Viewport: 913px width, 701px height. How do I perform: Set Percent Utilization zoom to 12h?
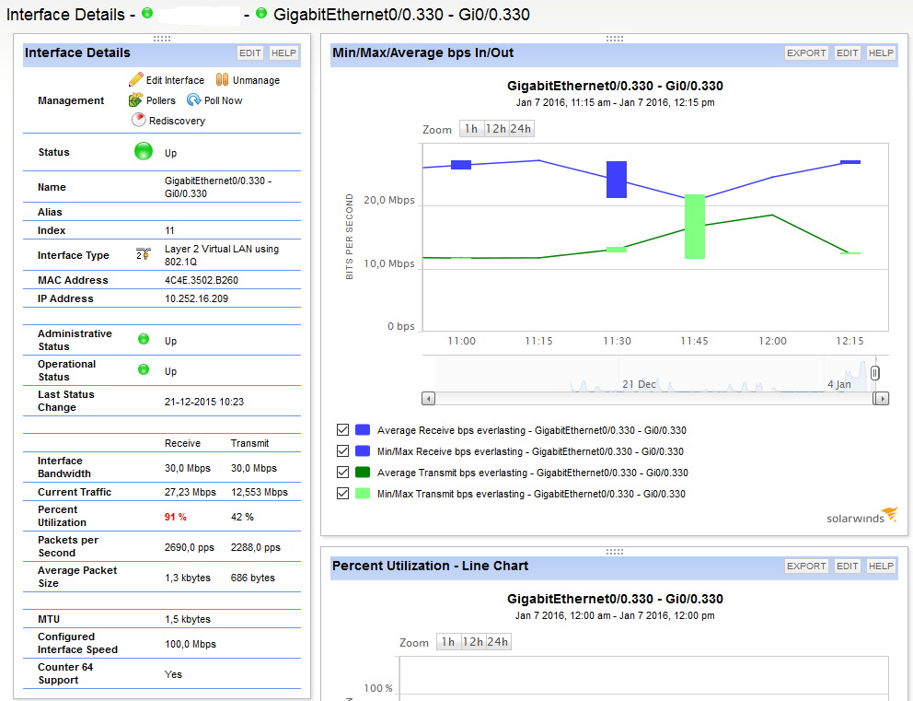pyautogui.click(x=472, y=641)
